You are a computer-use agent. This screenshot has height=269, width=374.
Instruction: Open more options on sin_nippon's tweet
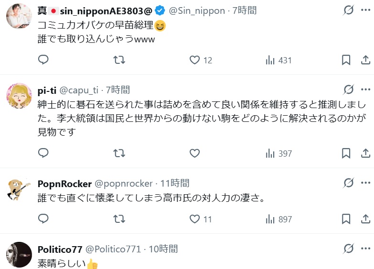click(365, 10)
